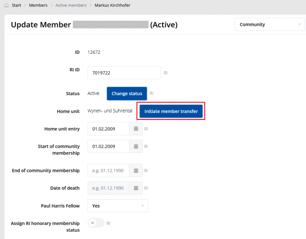The width and height of the screenshot is (306, 239).
Task: Click the End of community membership date input
Action: click(108, 171)
